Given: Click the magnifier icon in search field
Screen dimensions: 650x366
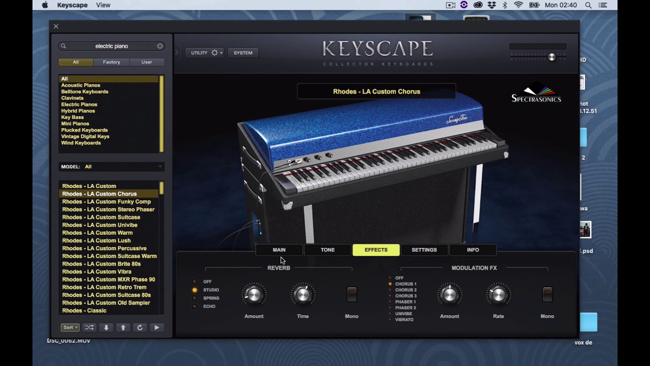Looking at the screenshot, I should tap(63, 46).
